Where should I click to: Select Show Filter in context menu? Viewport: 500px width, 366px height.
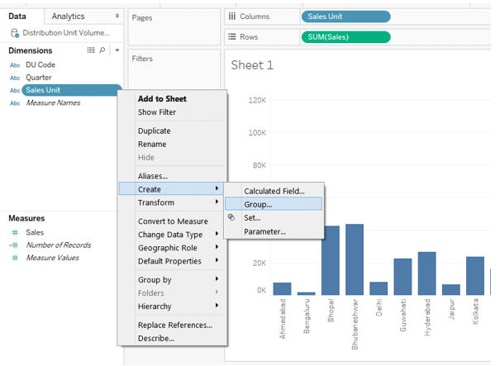[x=157, y=112]
